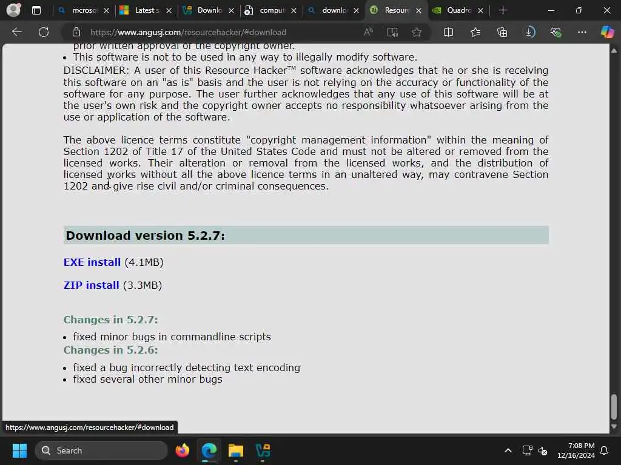Open the tab actions menu icon
This screenshot has height=465, width=621.
click(36, 10)
